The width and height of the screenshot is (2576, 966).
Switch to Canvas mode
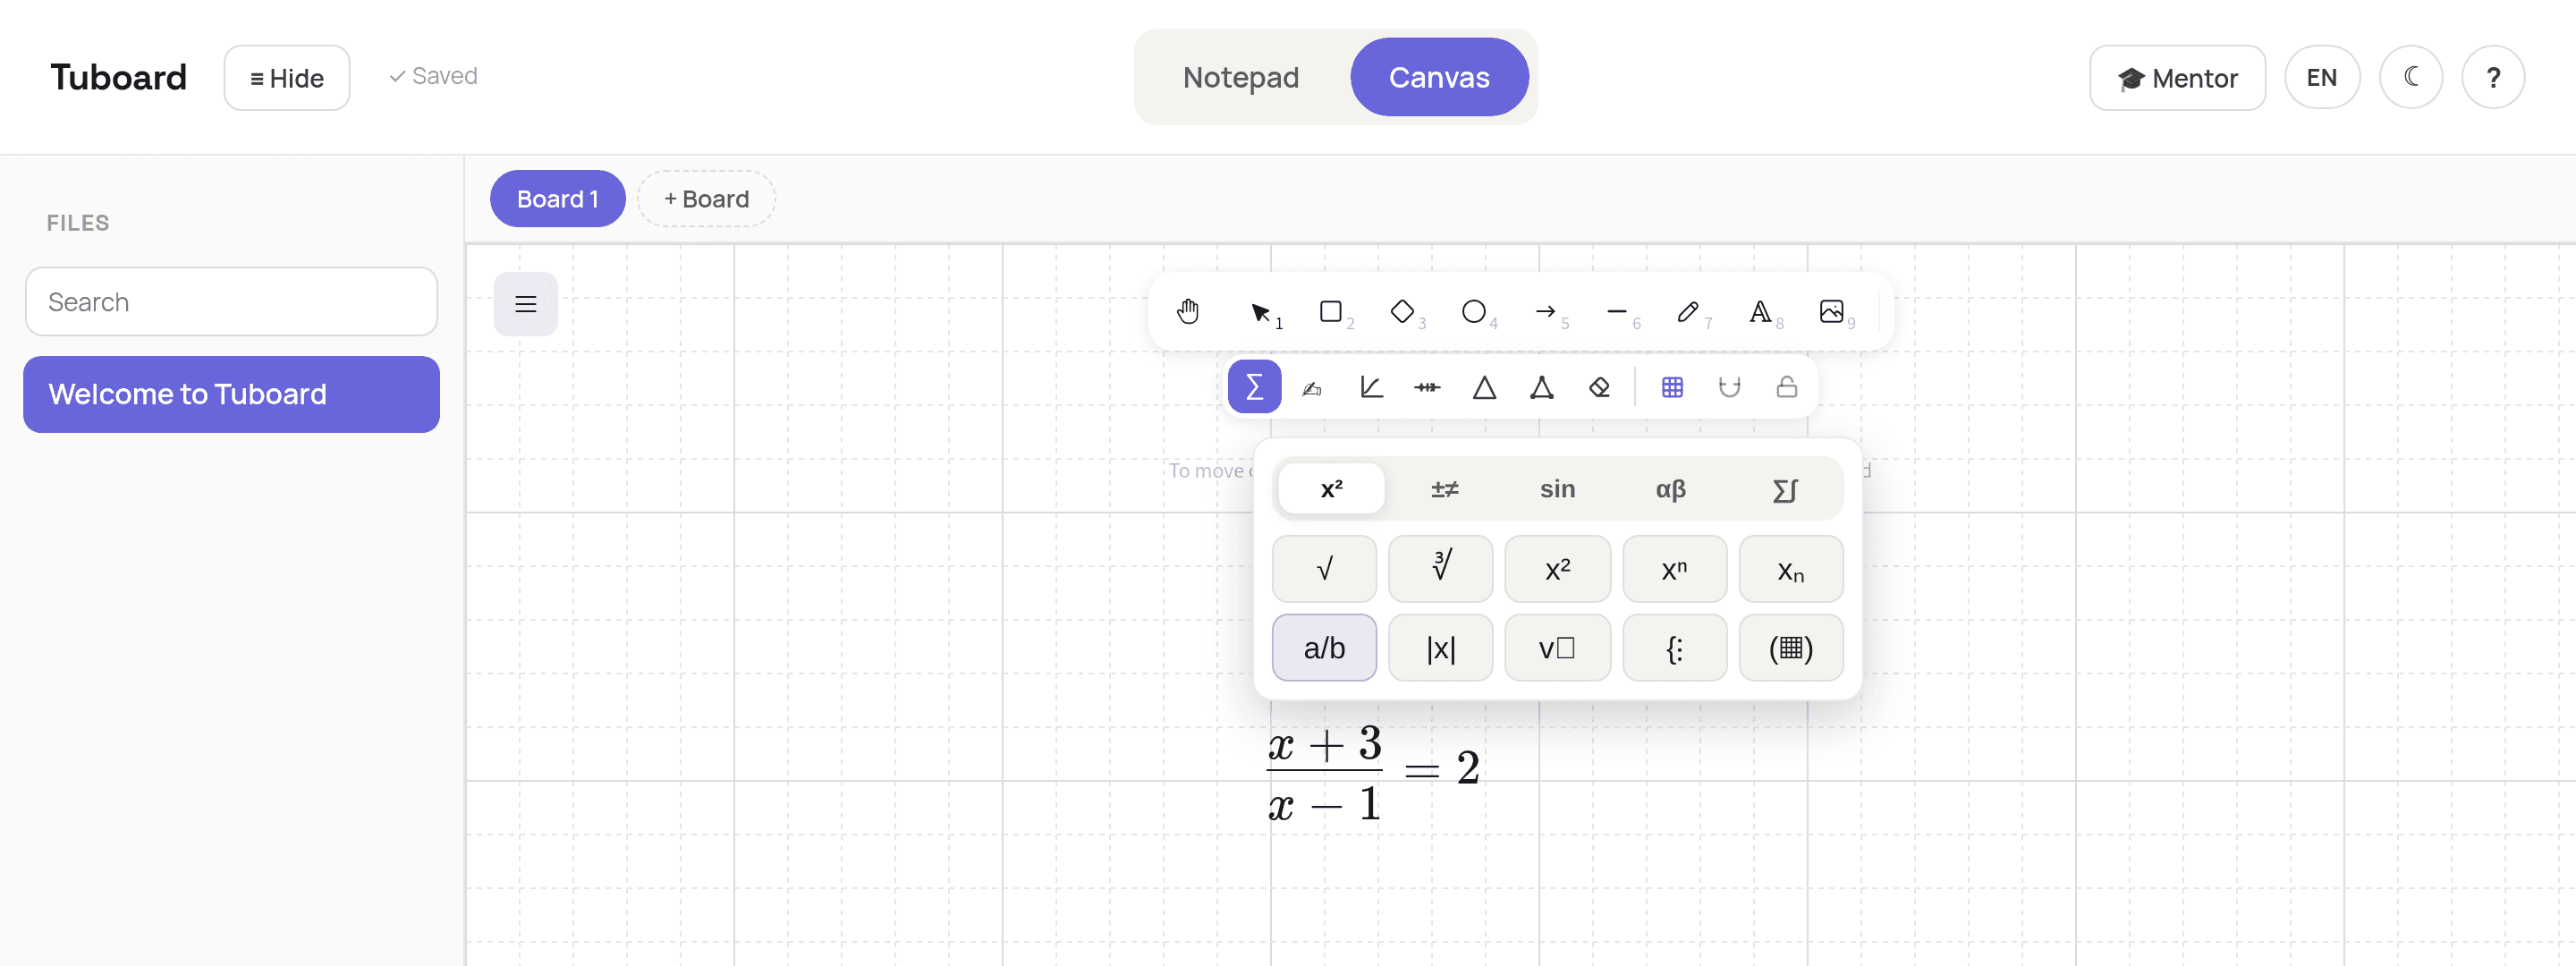[1439, 77]
